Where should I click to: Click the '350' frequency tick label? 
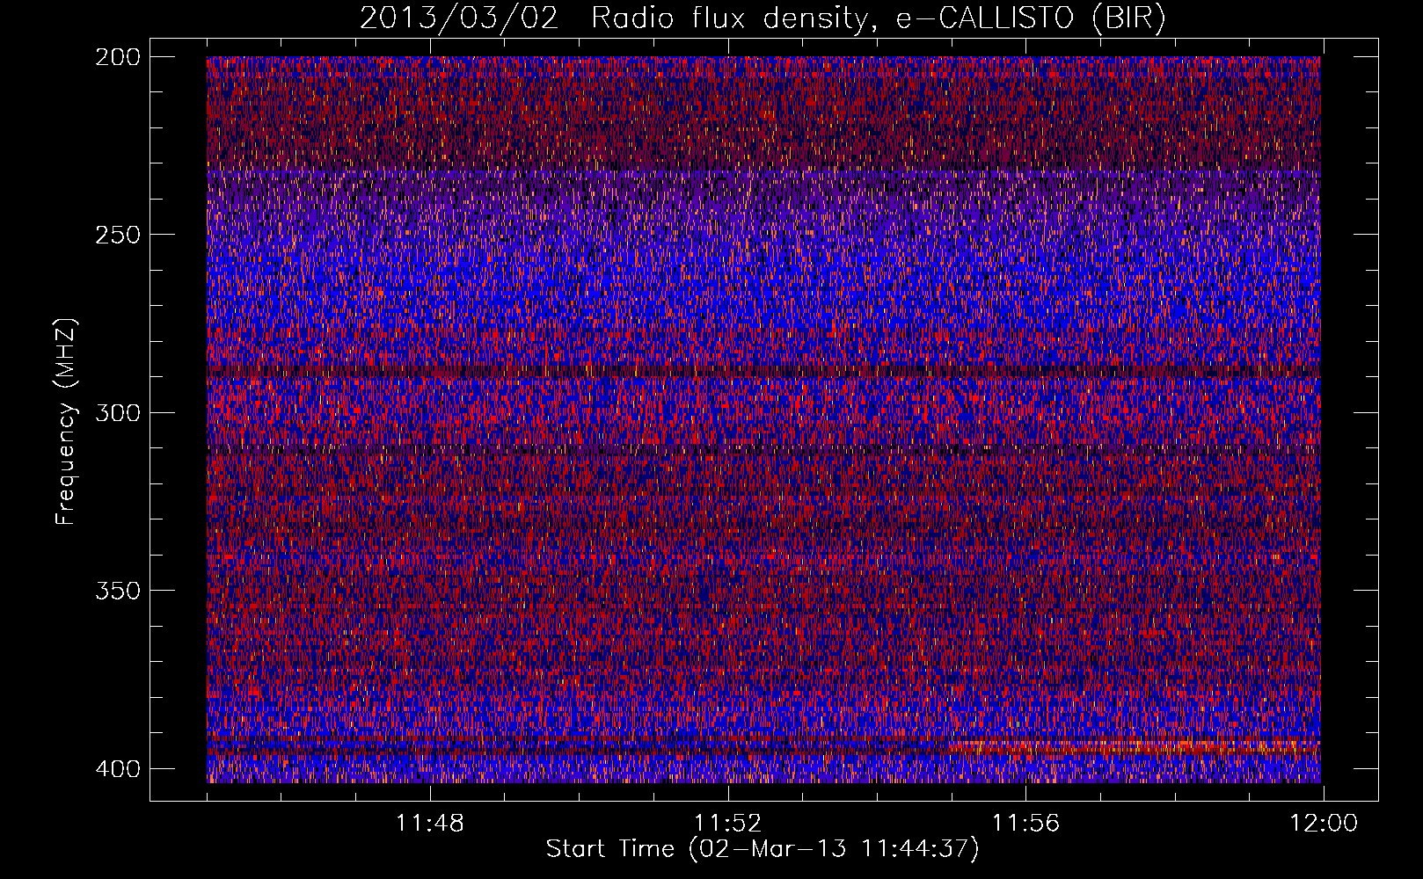[x=118, y=590]
